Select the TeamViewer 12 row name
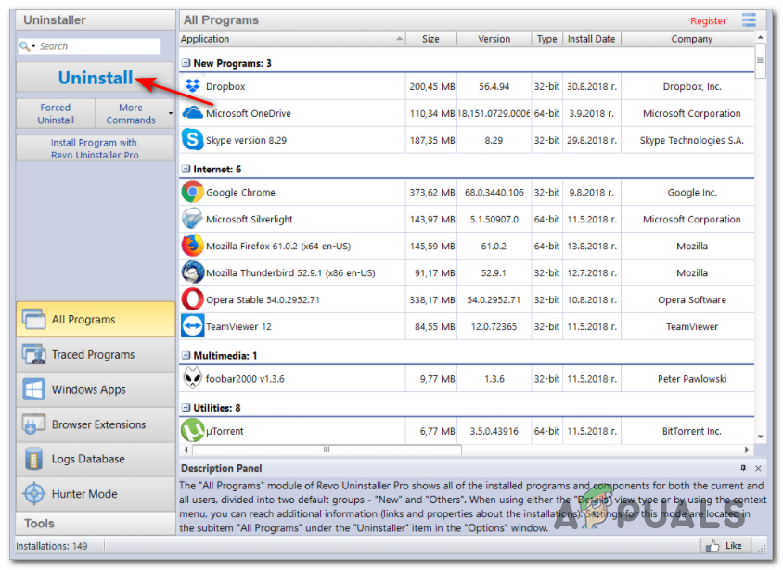The image size is (783, 570). (x=238, y=326)
